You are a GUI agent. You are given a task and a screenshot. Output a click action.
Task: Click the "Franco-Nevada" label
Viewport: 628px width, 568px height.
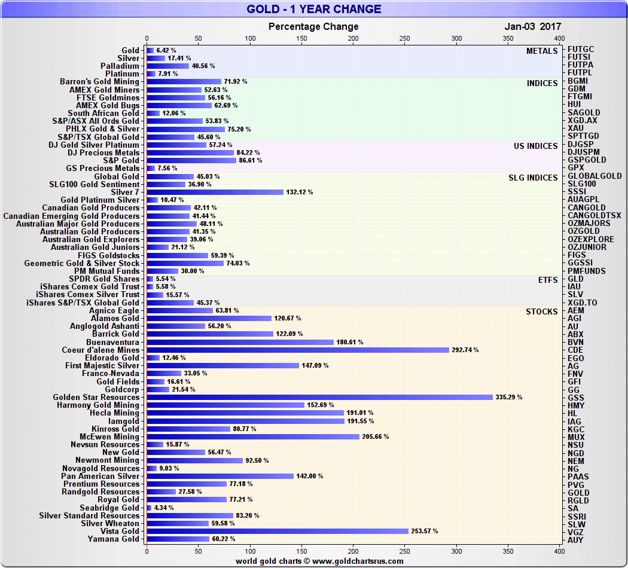(111, 374)
